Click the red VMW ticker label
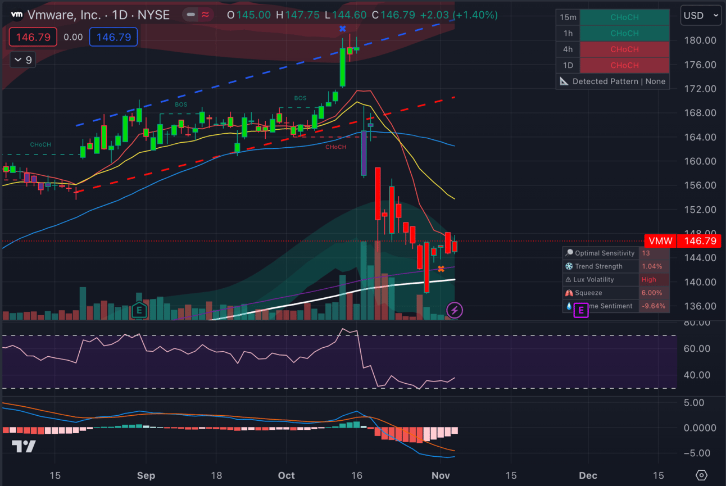This screenshot has width=726, height=486. pyautogui.click(x=660, y=241)
